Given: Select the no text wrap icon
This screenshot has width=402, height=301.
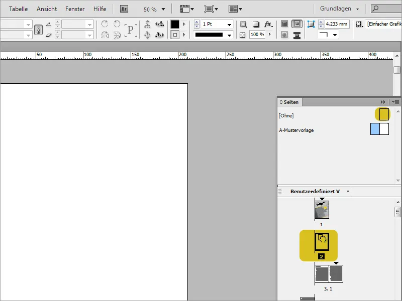Looking at the screenshot, I should 284,24.
